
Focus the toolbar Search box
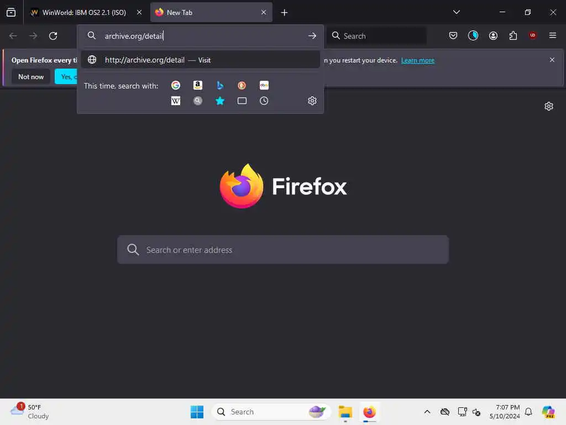(376, 36)
